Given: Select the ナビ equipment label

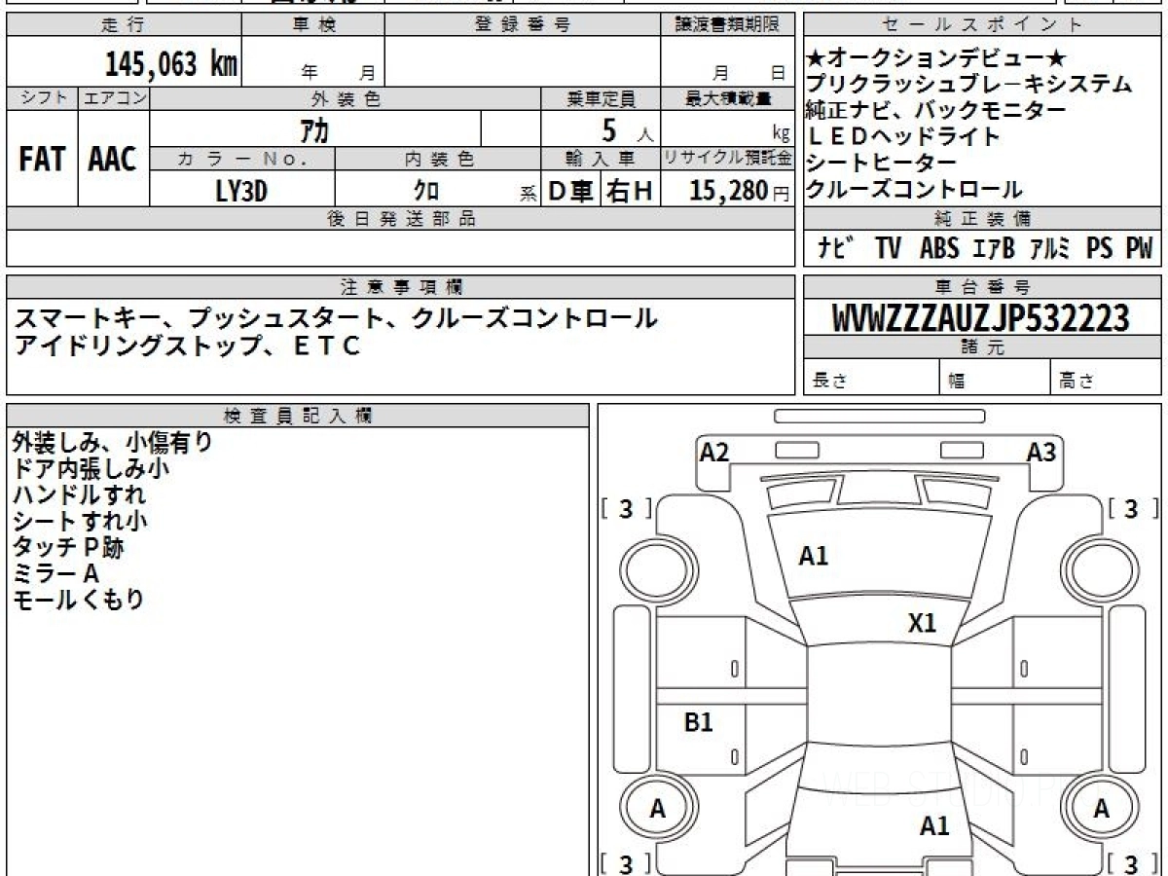Looking at the screenshot, I should coord(835,248).
